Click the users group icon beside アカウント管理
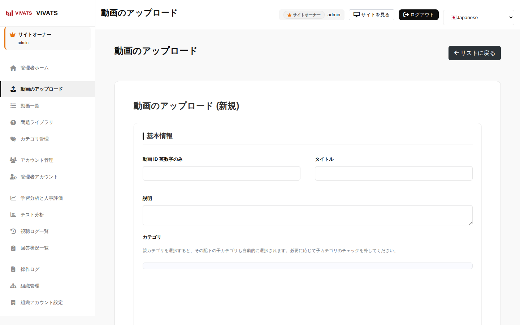Viewport: 520px width, 325px height. tap(13, 160)
